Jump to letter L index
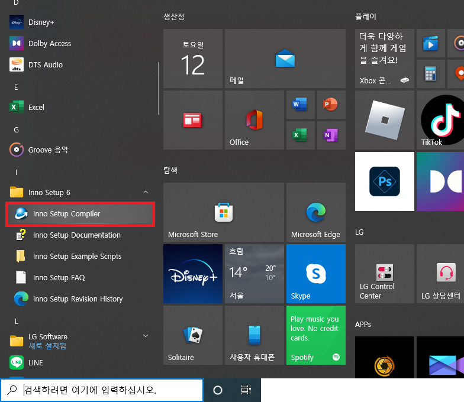This screenshot has width=464, height=402. [x=17, y=322]
